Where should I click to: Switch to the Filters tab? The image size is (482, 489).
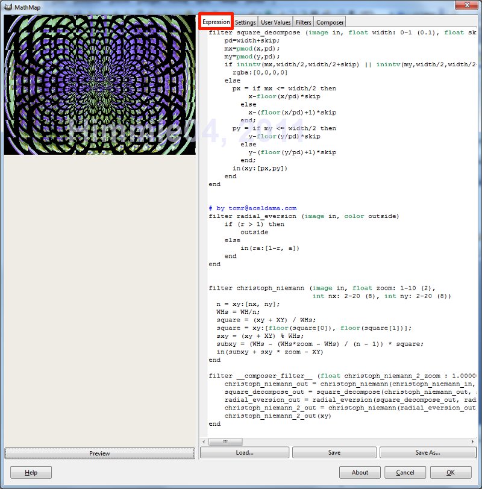point(303,22)
